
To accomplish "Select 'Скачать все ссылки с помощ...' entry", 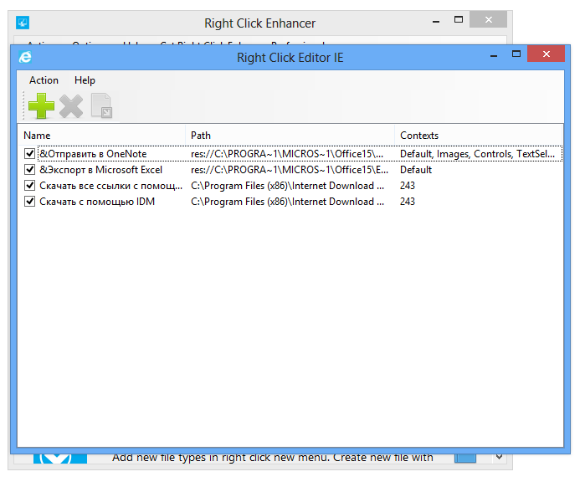I will point(110,186).
